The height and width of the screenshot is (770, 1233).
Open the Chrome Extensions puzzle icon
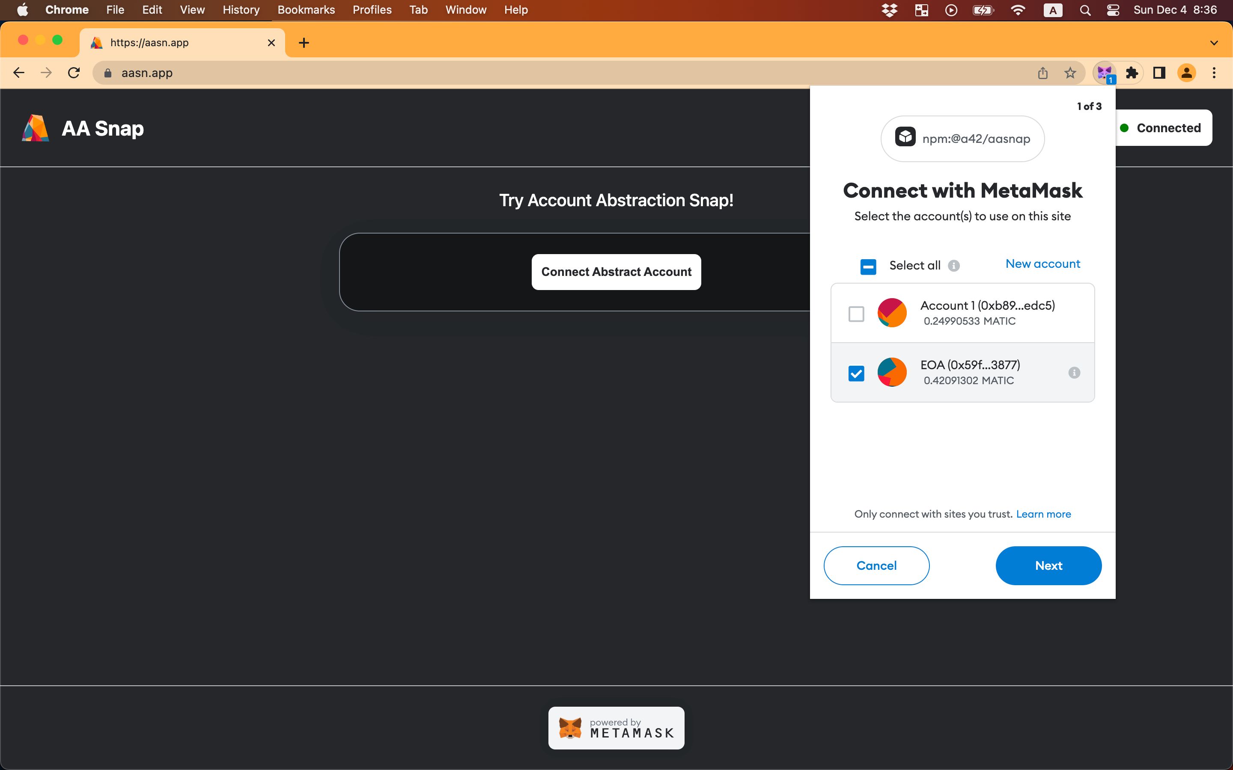(x=1132, y=73)
